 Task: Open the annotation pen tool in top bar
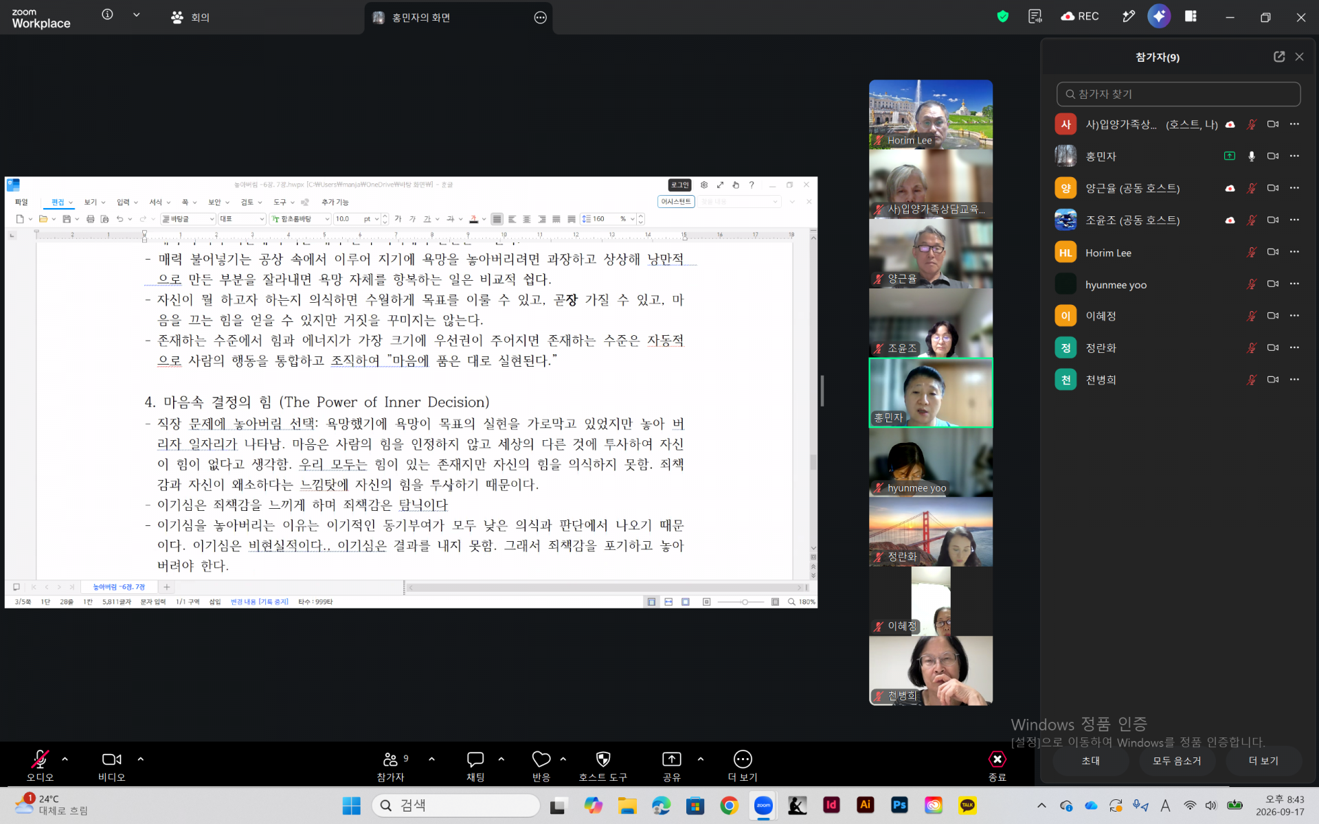[x=1128, y=16]
